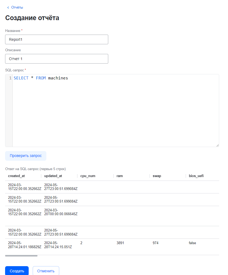Cancel with the Отменить button

[46, 271]
